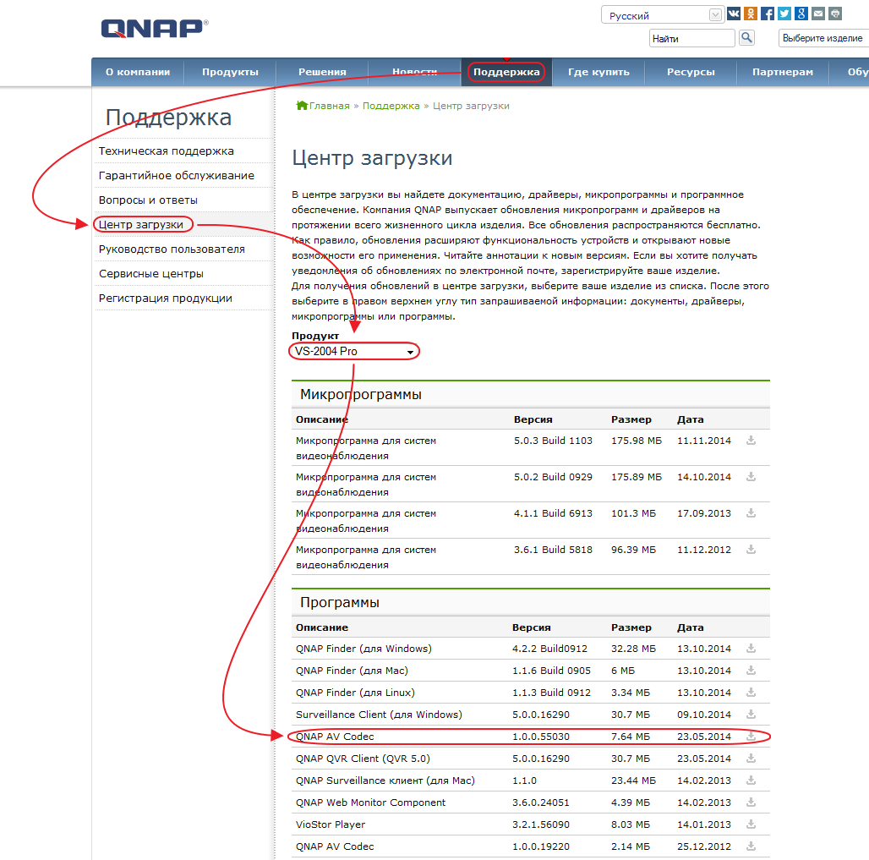Click VioStor Player row name
Image resolution: width=869 pixels, height=860 pixels.
[x=331, y=824]
